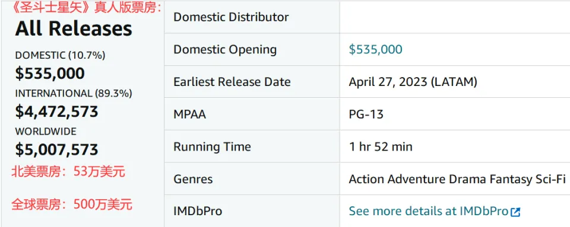This screenshot has width=570, height=227.
Task: Click April 27, 2023 (LATAM) date text
Action: (413, 82)
